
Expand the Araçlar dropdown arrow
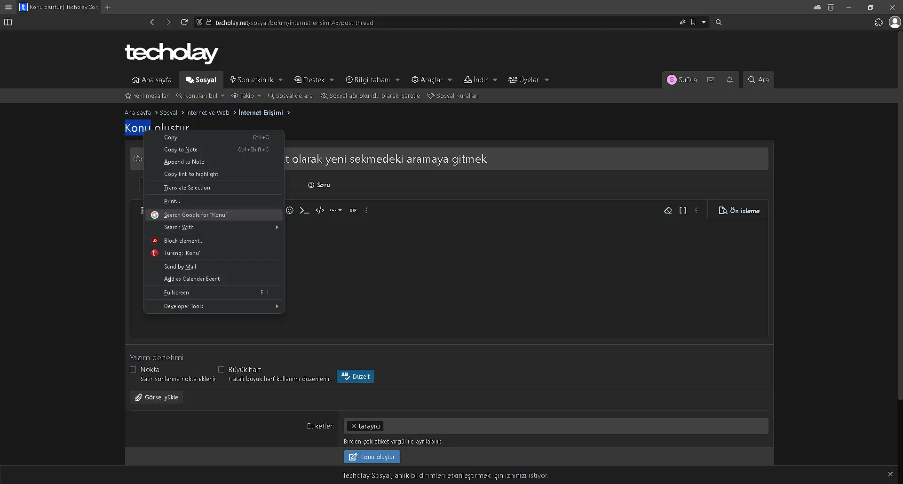(x=450, y=80)
